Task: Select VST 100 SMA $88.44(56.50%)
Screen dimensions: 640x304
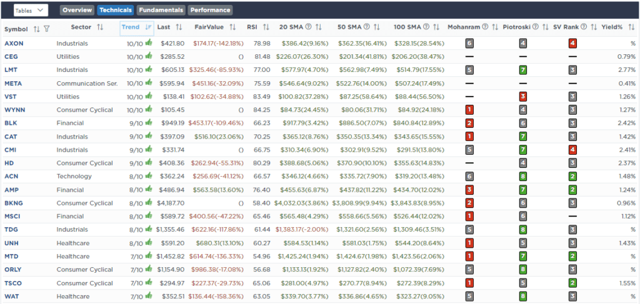Action: coord(419,97)
